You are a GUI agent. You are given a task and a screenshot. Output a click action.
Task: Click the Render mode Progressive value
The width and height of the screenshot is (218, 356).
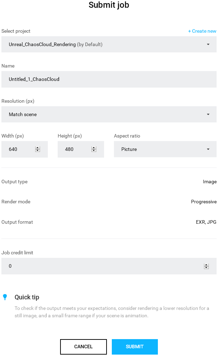[204, 202]
